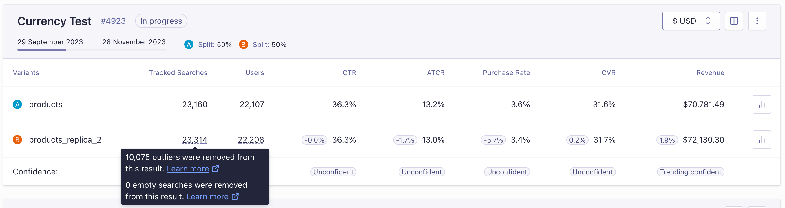Click the Tracked Searches column header
Screen dimensions: 785x208
click(178, 73)
